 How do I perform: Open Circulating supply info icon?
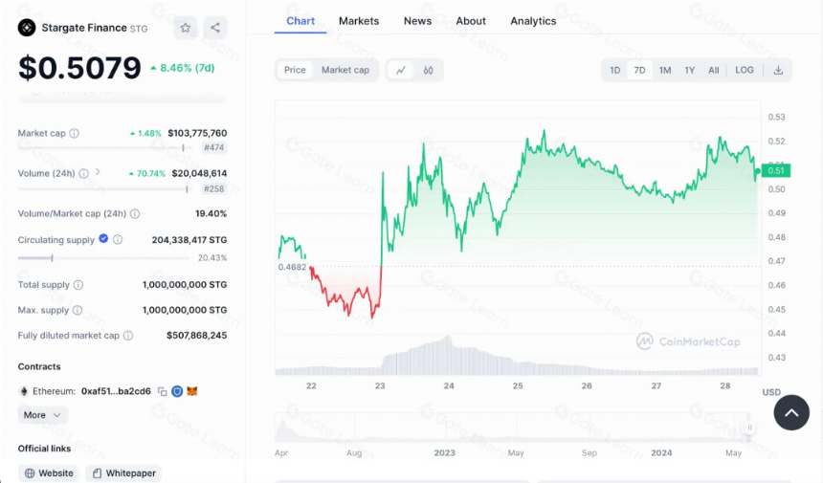pos(118,240)
